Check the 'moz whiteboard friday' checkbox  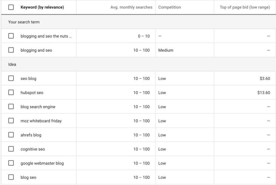pyautogui.click(x=11, y=121)
